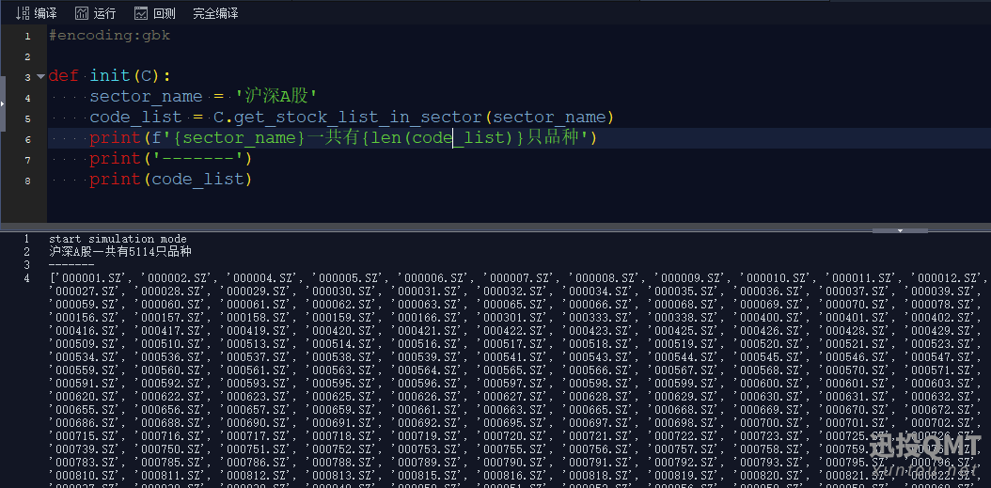
Task: Click '000001.SZ' in the output list
Action: 93,277
